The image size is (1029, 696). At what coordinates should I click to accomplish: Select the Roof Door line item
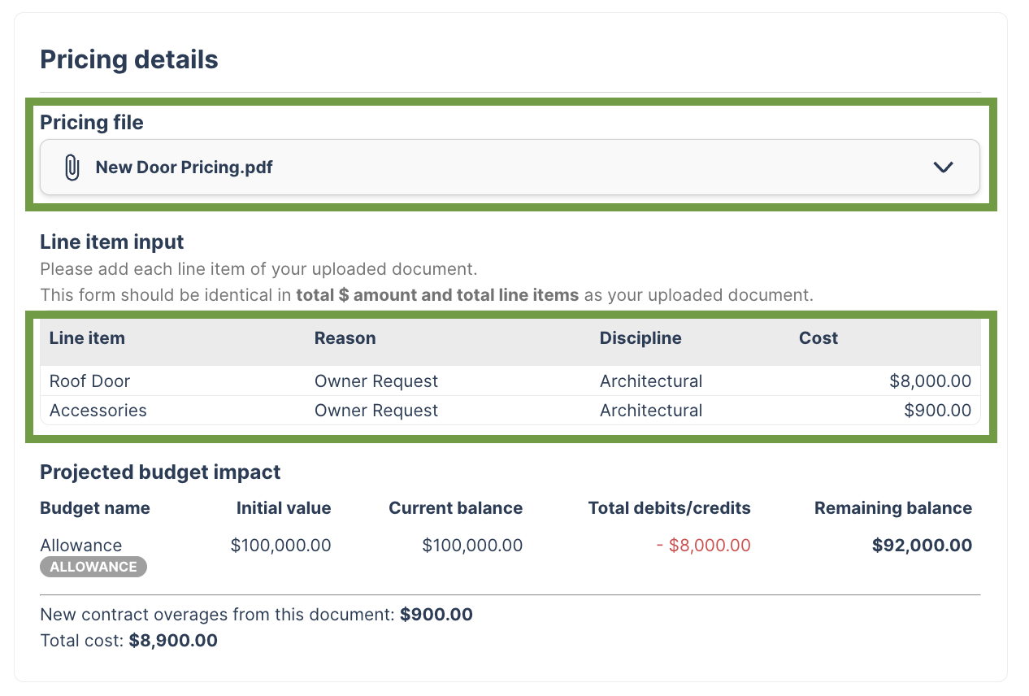coord(89,381)
